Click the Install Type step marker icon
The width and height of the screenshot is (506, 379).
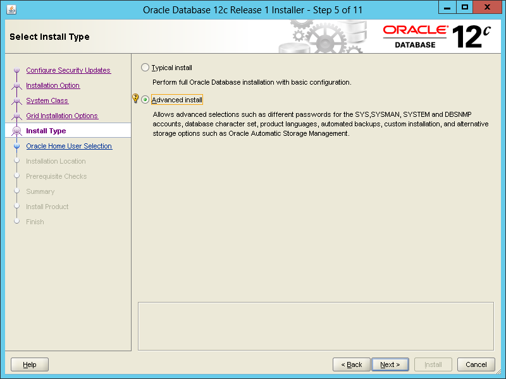17,131
